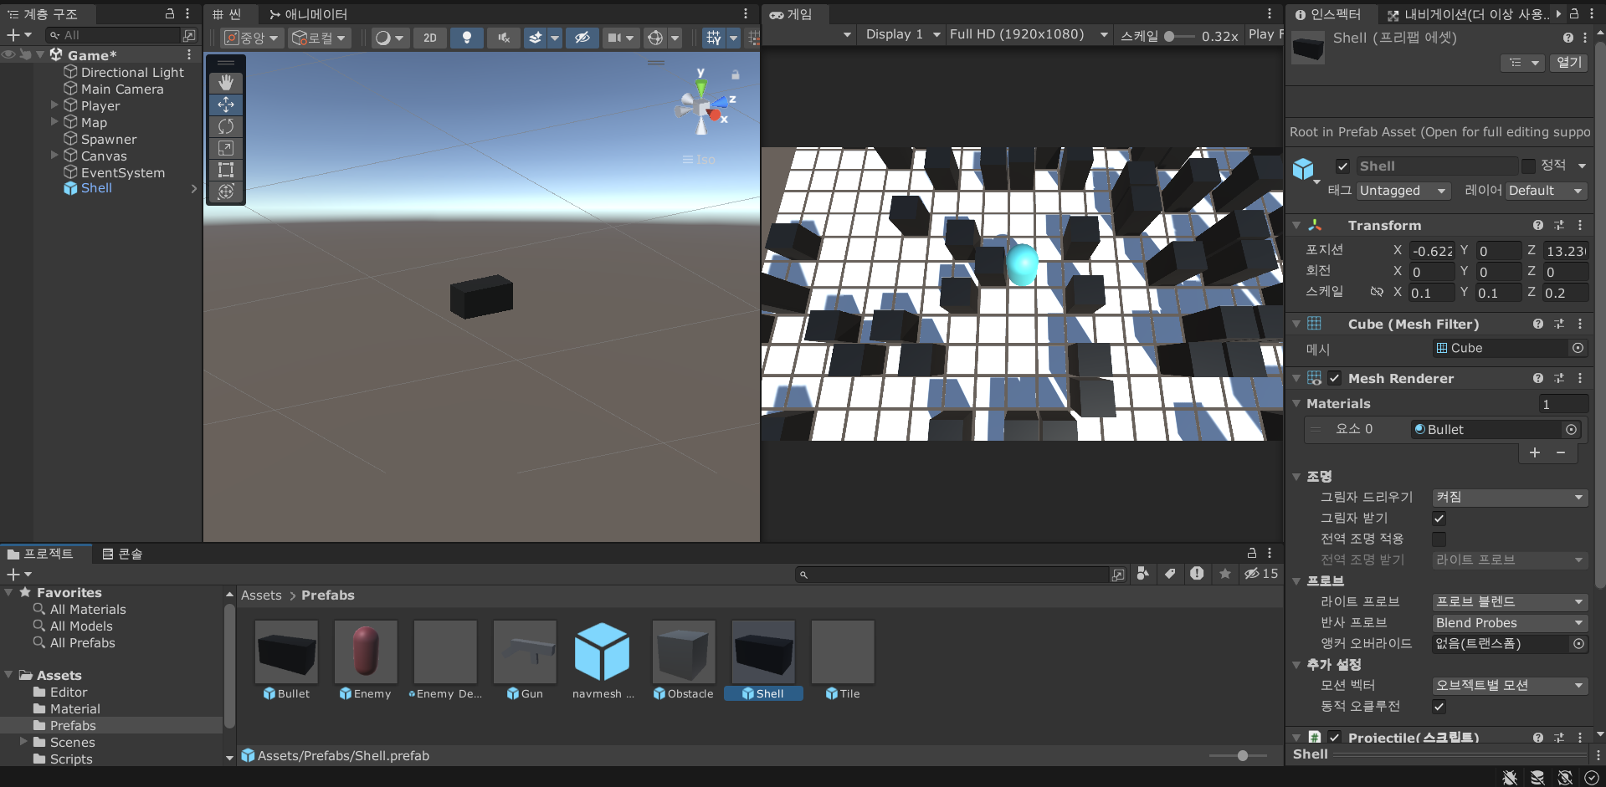This screenshot has width=1606, height=787.
Task: Toggle the 전역 조명 적용 checkbox
Action: pyautogui.click(x=1439, y=539)
